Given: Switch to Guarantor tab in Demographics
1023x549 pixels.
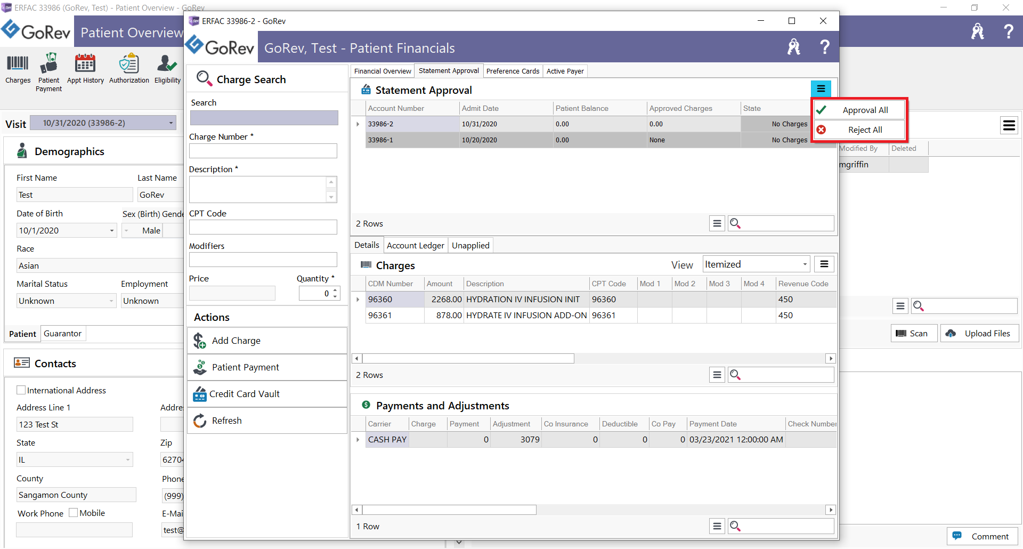Looking at the screenshot, I should (x=62, y=334).
